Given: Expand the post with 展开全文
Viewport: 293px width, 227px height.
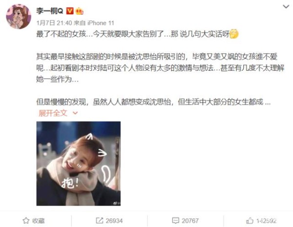Looking at the screenshot, I should click(53, 113).
